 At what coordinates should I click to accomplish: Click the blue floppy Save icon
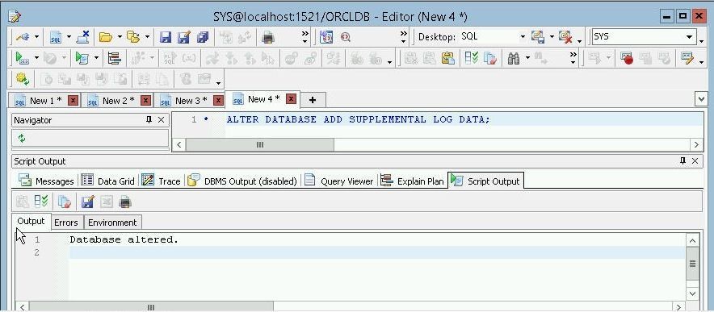166,37
